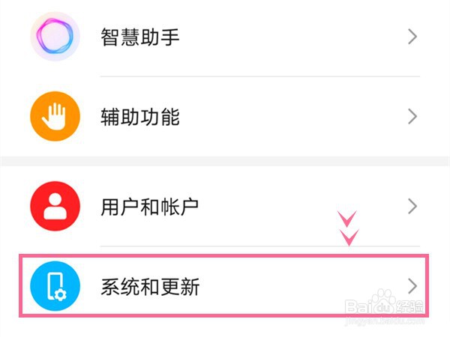Select the 辅助功能 menu label
450x337 pixels.
140,117
